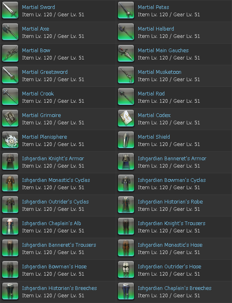Image resolution: width=232 pixels, height=303 pixels.
Task: Click the Martial Musketoon gun icon
Action: pyautogui.click(x=126, y=75)
